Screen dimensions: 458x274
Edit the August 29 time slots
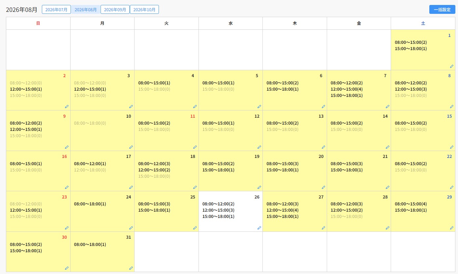coord(452,228)
